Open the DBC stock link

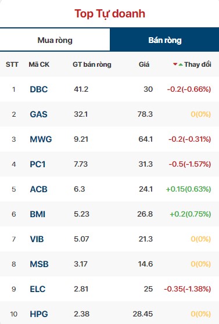point(39,89)
